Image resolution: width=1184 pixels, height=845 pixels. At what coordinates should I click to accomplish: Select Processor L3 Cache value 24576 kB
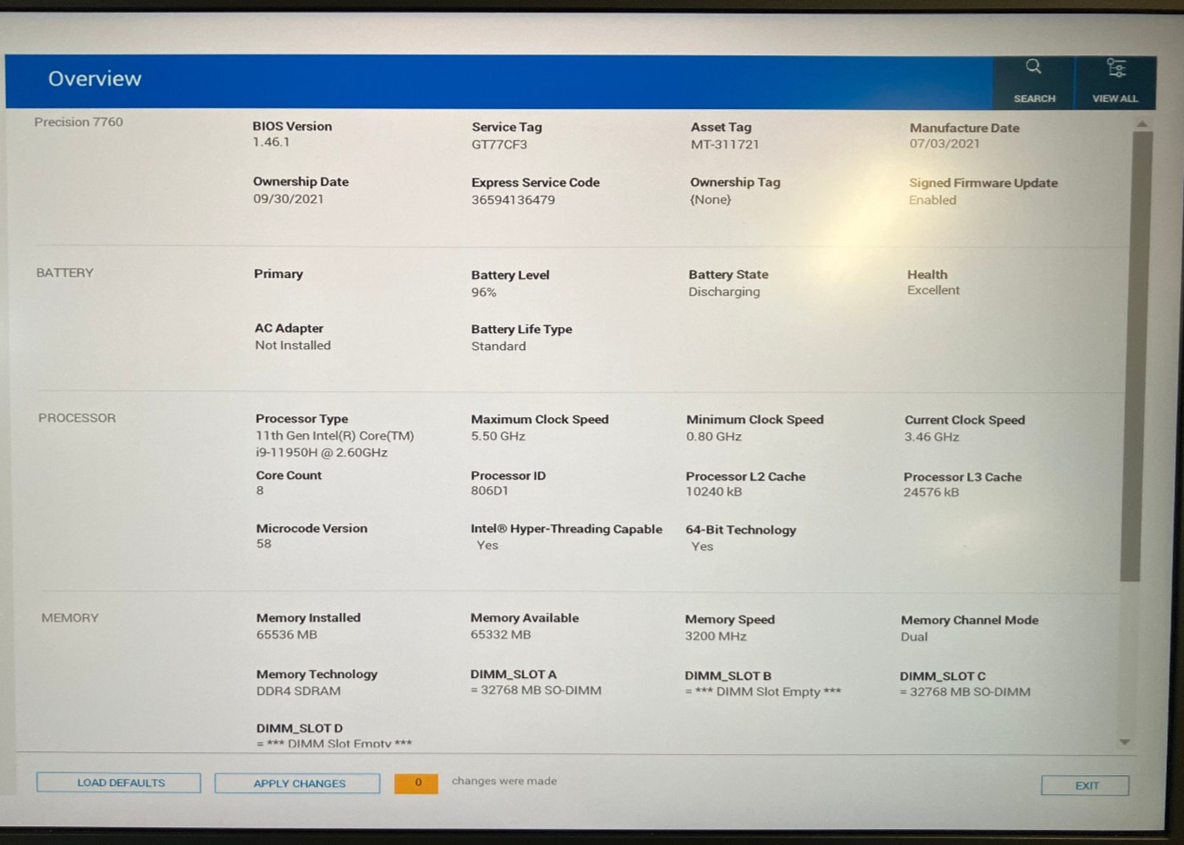click(930, 492)
